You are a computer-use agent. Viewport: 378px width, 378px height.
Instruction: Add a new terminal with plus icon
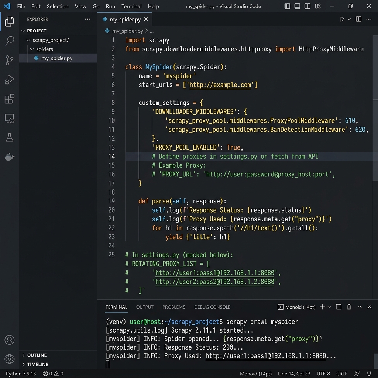point(322,307)
